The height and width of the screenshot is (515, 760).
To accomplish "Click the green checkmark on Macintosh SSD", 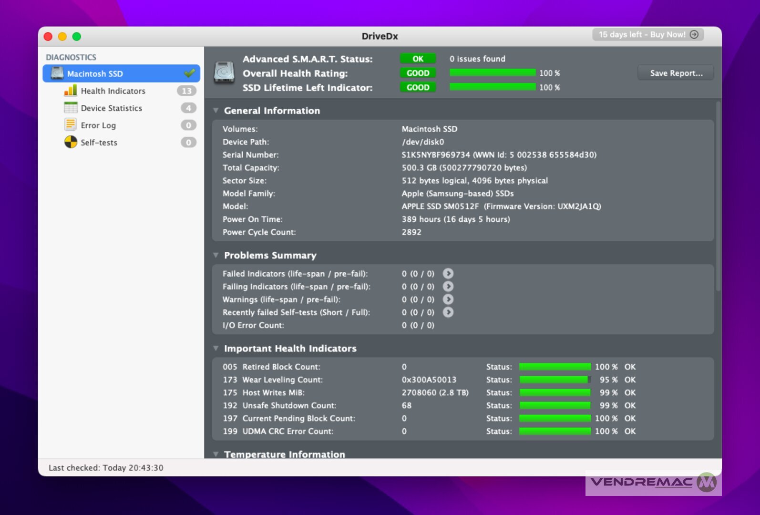I will tap(190, 73).
